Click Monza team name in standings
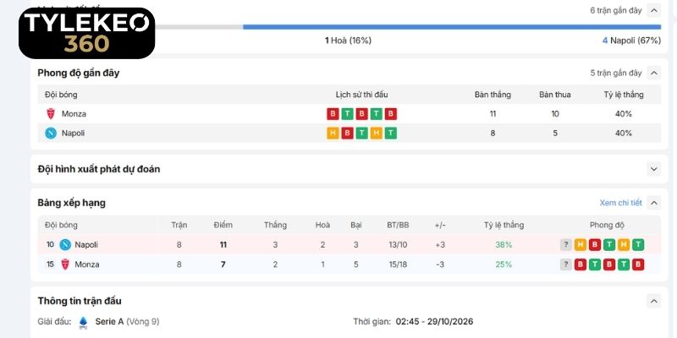 (x=87, y=264)
